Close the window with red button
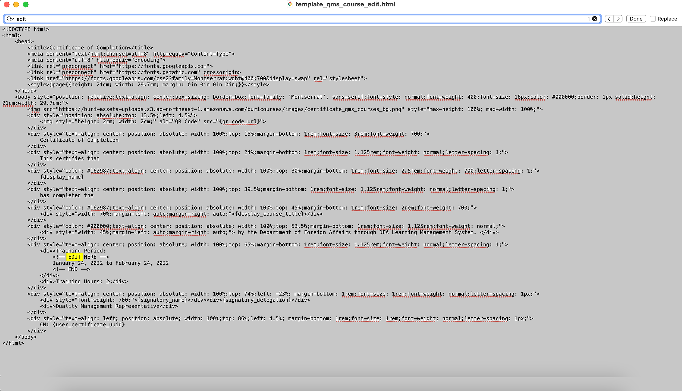 click(x=7, y=4)
